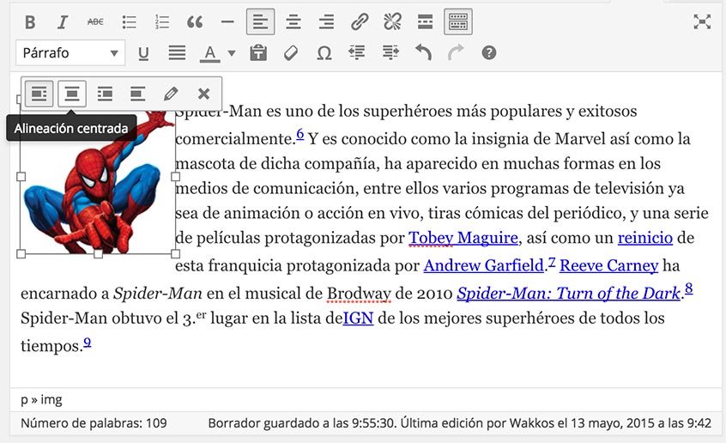The height and width of the screenshot is (443, 726).
Task: Remove link with unlink icon
Action: coord(392,21)
